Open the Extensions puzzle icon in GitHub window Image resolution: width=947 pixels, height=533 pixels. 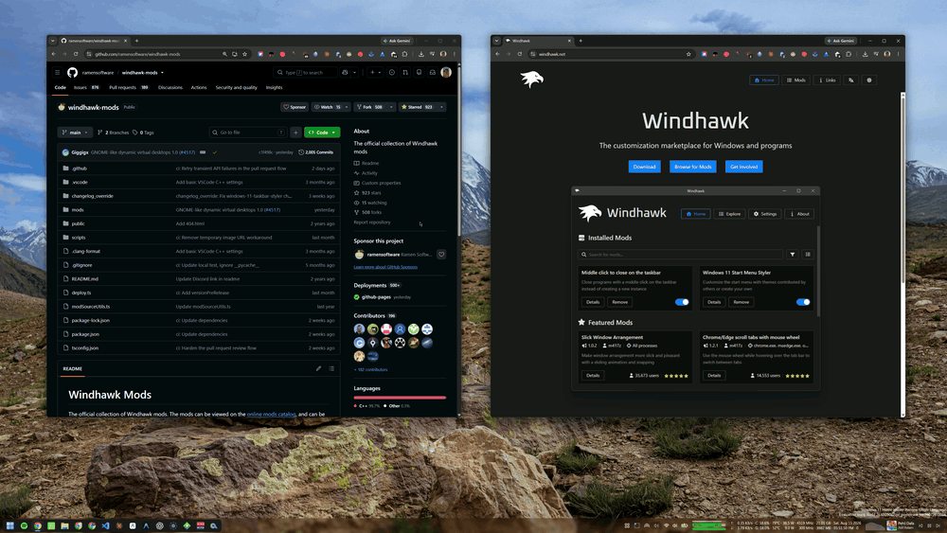405,54
